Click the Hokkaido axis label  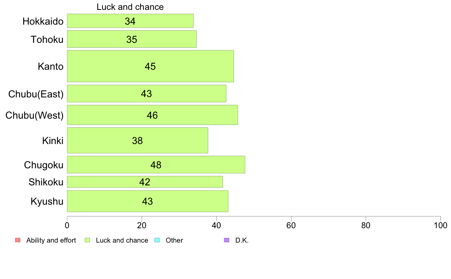click(43, 21)
